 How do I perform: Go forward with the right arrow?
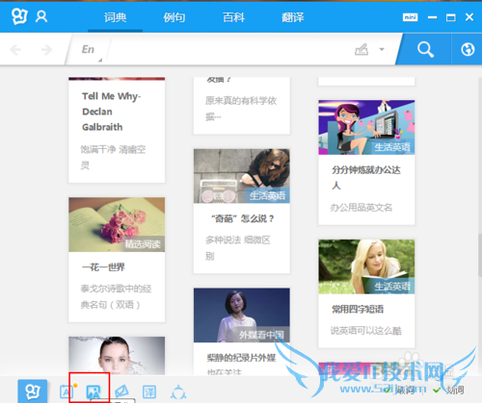tap(46, 50)
